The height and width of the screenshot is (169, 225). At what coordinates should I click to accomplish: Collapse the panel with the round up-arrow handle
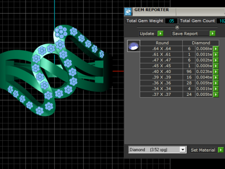pyautogui.click(x=177, y=27)
